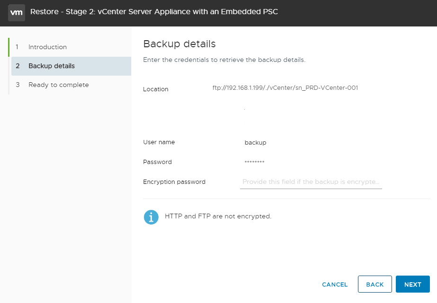Click the Backup details page heading
Image resolution: width=437 pixels, height=303 pixels.
click(x=179, y=44)
